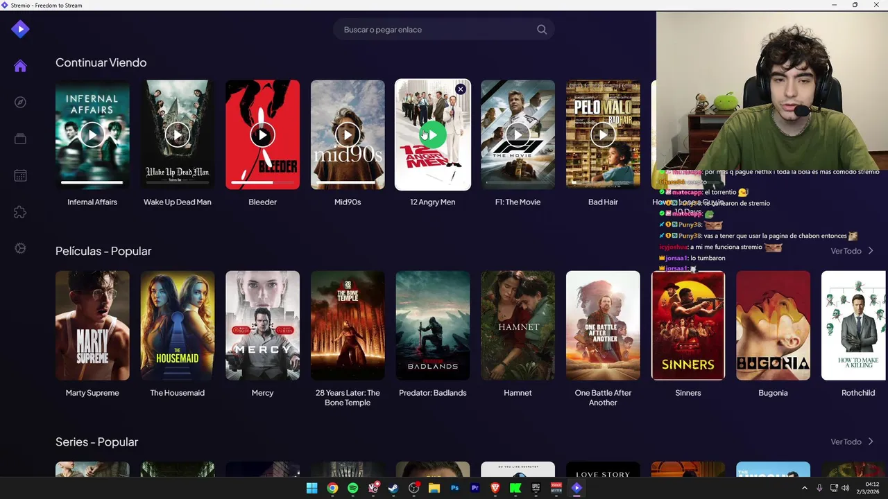888x499 pixels.
Task: Open the Rothchild poster
Action: (x=854, y=326)
